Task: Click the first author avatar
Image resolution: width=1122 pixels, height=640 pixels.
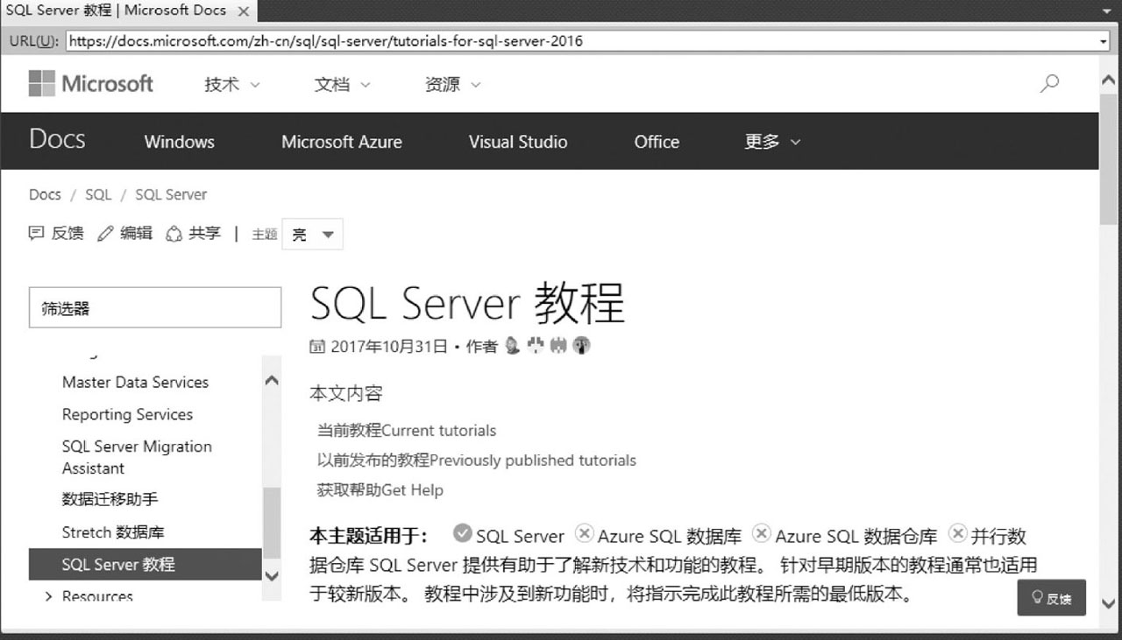Action: tap(514, 346)
